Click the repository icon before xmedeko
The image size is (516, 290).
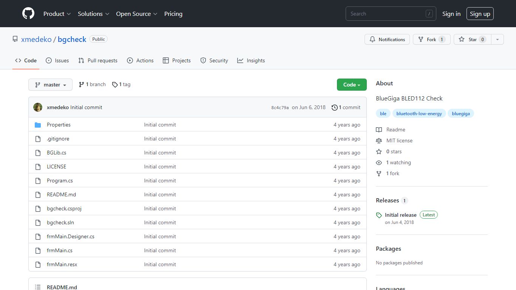tap(15, 39)
